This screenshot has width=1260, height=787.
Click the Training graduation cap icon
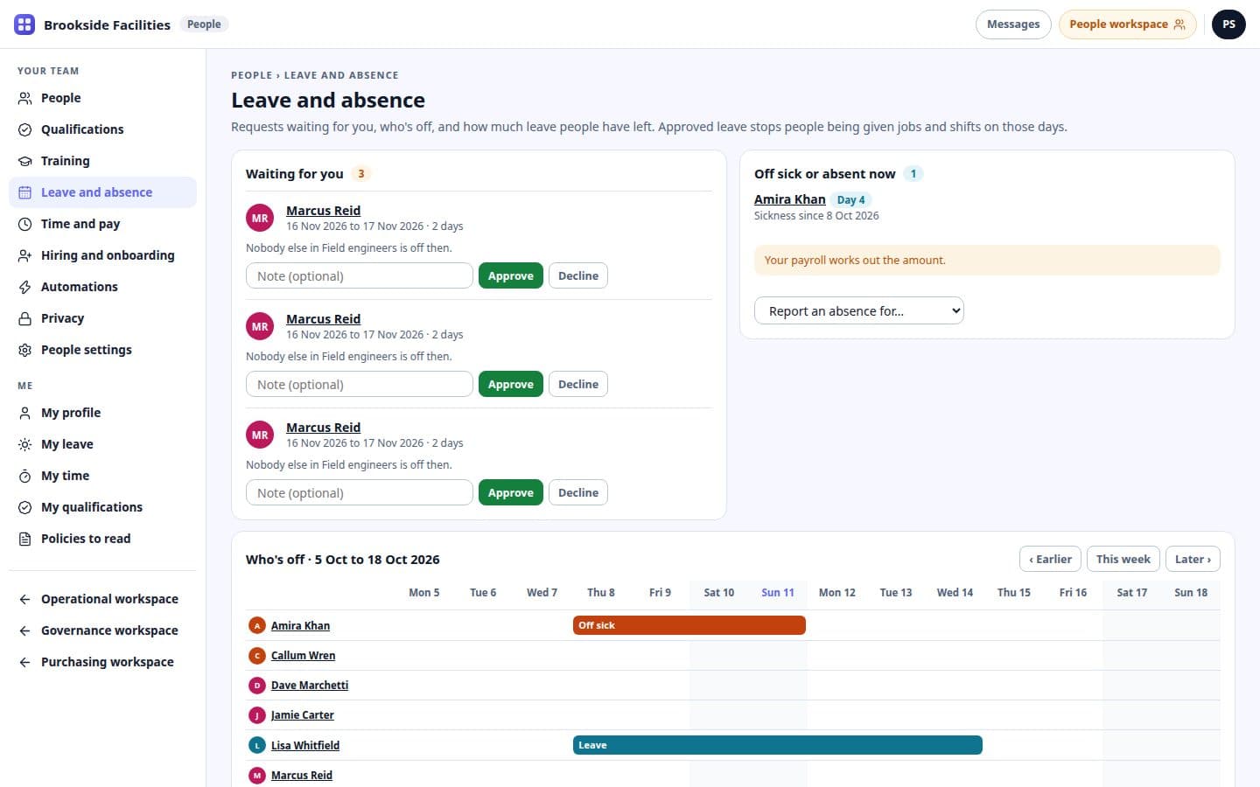click(24, 161)
